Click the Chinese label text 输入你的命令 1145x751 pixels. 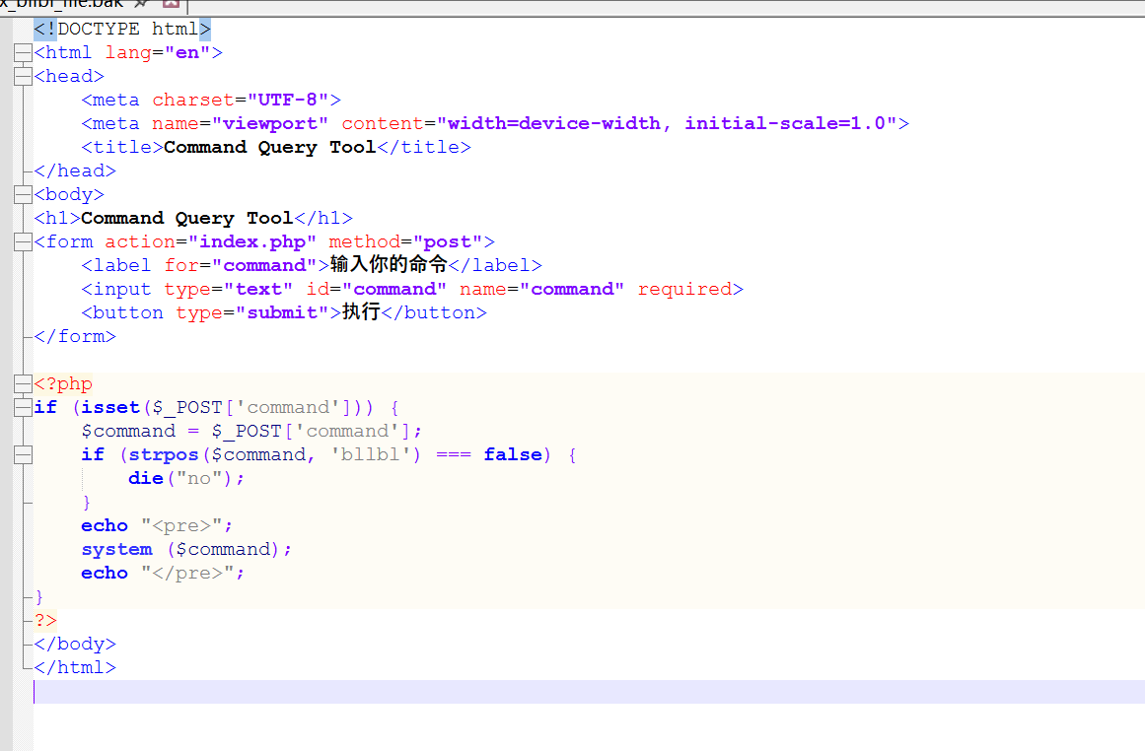tap(389, 264)
